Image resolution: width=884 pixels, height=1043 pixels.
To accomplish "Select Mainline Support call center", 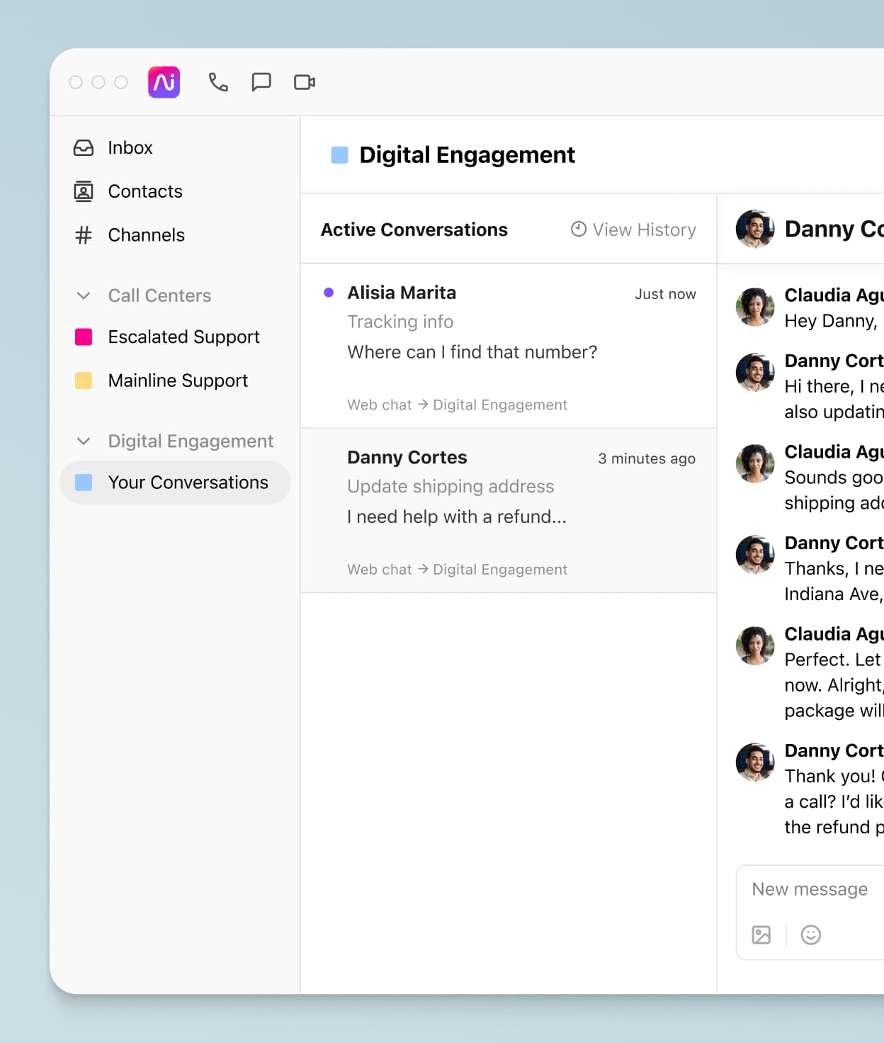I will [x=178, y=380].
